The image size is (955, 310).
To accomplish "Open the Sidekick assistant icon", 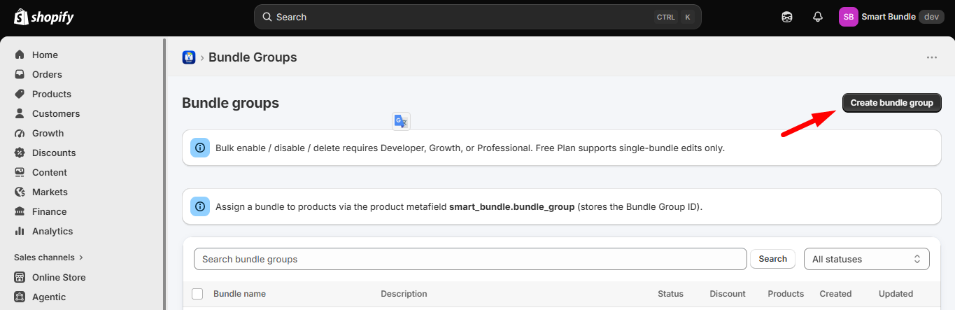I will click(x=787, y=17).
